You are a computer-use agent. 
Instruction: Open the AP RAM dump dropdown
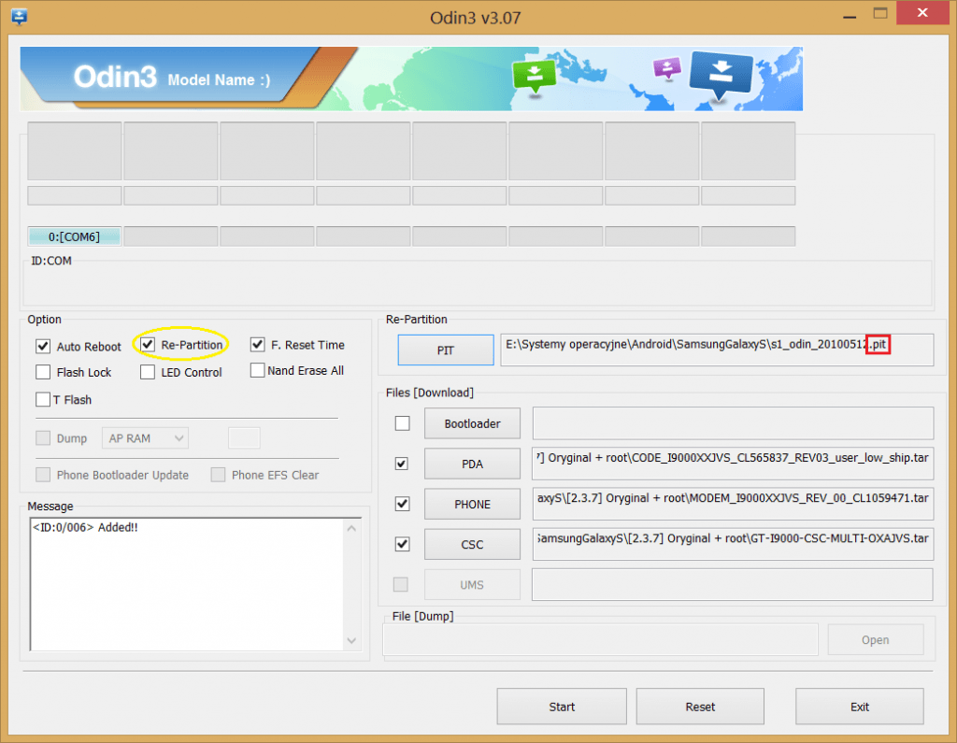coord(145,437)
